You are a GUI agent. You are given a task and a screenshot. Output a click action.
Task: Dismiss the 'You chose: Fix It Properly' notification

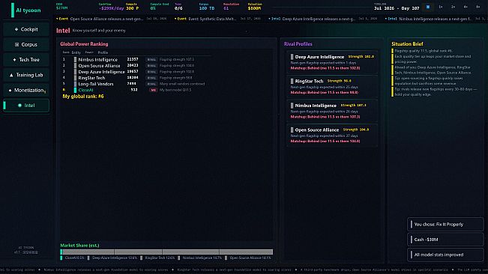point(445,225)
